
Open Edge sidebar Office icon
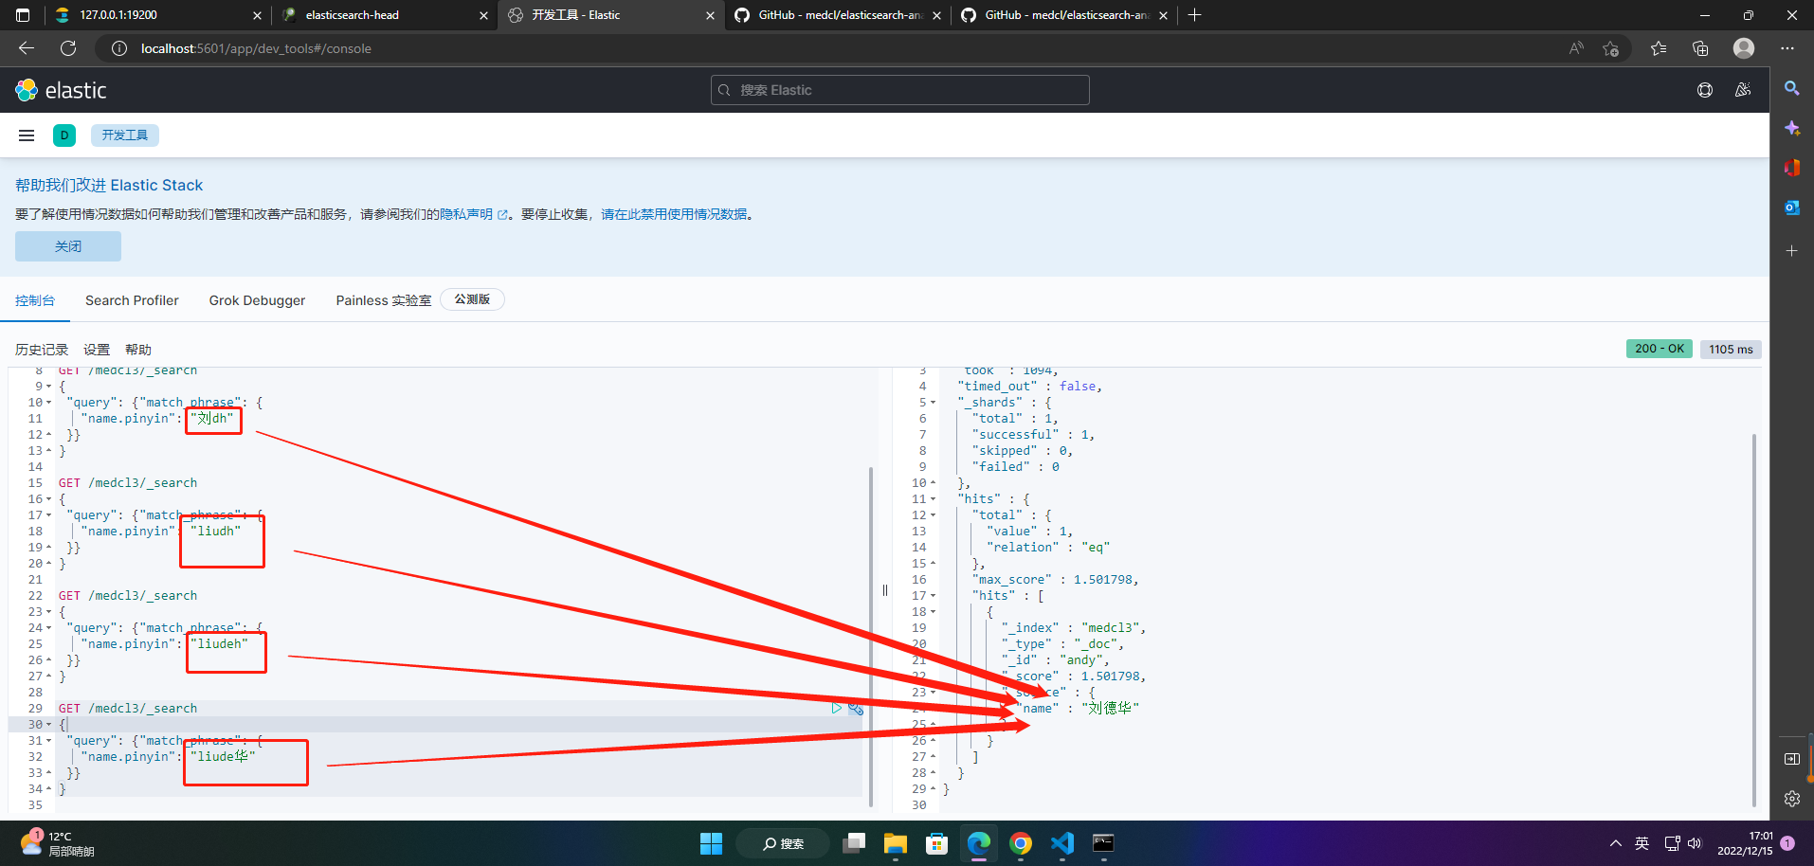pyautogui.click(x=1792, y=168)
